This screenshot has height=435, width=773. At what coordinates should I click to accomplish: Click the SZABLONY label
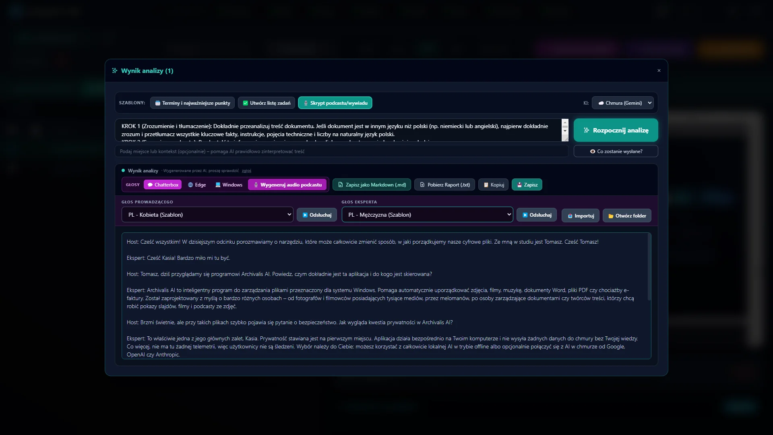132,103
